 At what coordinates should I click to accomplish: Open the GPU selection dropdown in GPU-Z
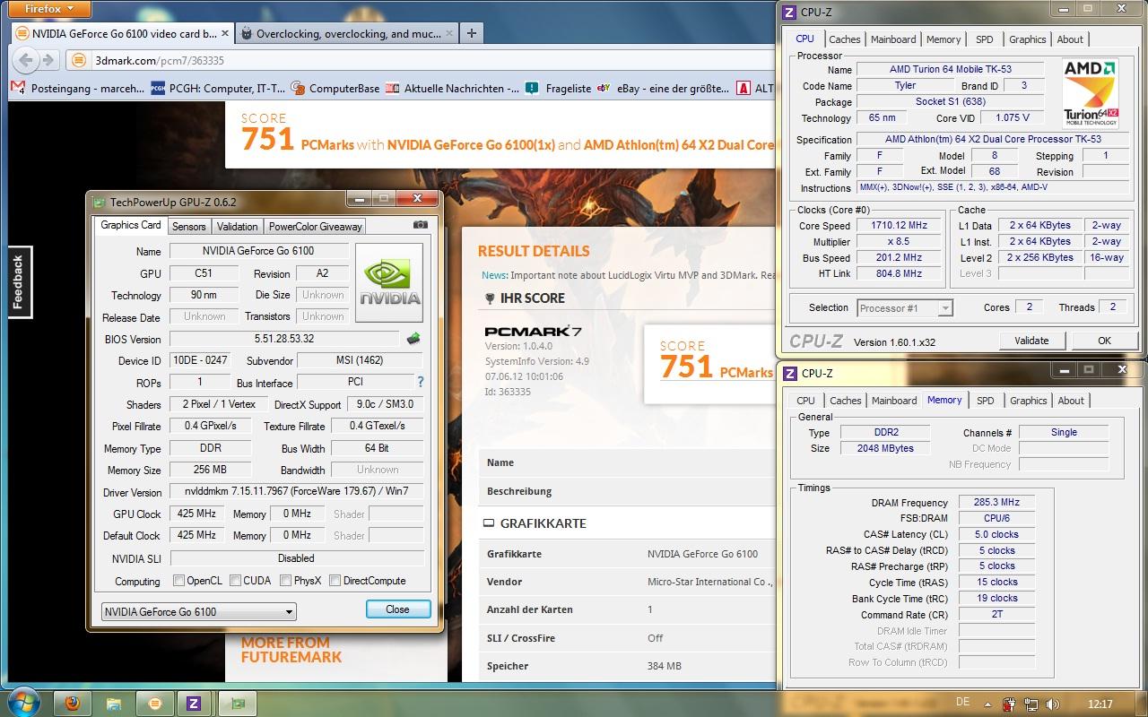pos(198,612)
